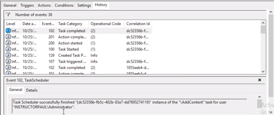Viewport: 274px width, 115px height.
Task: Open the Details tab of Event 102 pane
Action: coord(32,90)
